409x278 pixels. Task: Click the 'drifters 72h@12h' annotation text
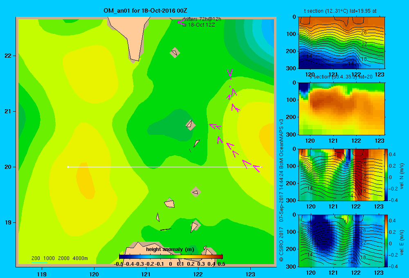point(202,19)
